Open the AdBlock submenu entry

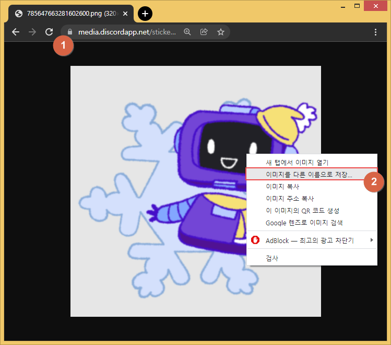[312, 240]
